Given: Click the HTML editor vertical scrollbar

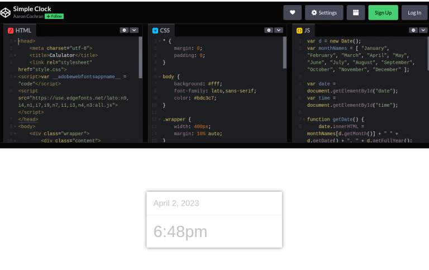Looking at the screenshot, I should tap(140, 58).
